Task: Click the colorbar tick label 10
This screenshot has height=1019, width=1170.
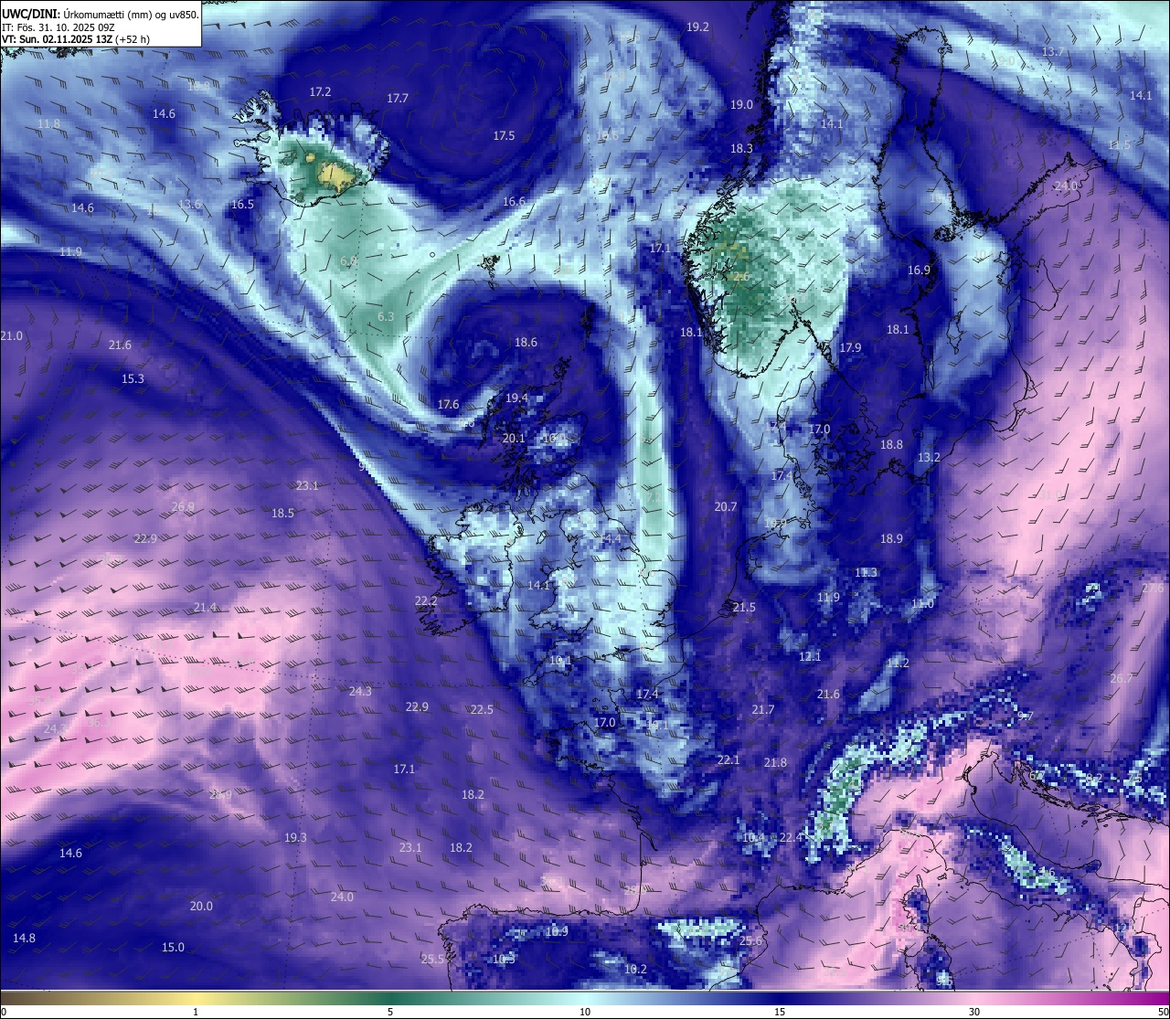Action: click(x=585, y=1012)
